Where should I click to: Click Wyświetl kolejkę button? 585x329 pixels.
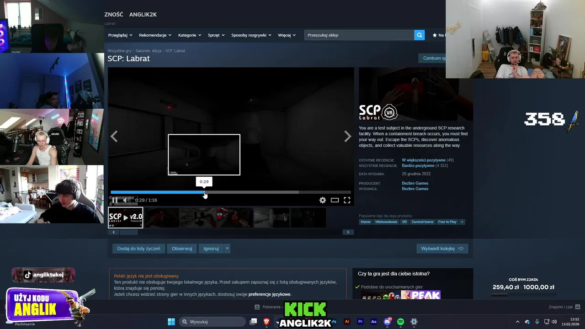click(442, 249)
